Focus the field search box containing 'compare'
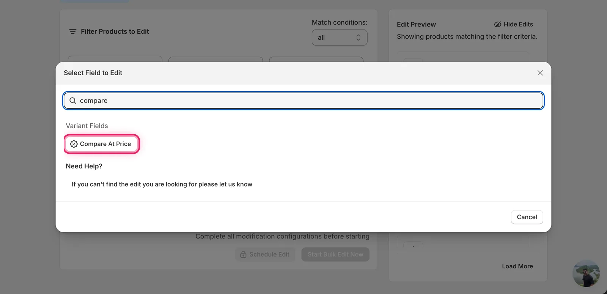 pos(303,101)
